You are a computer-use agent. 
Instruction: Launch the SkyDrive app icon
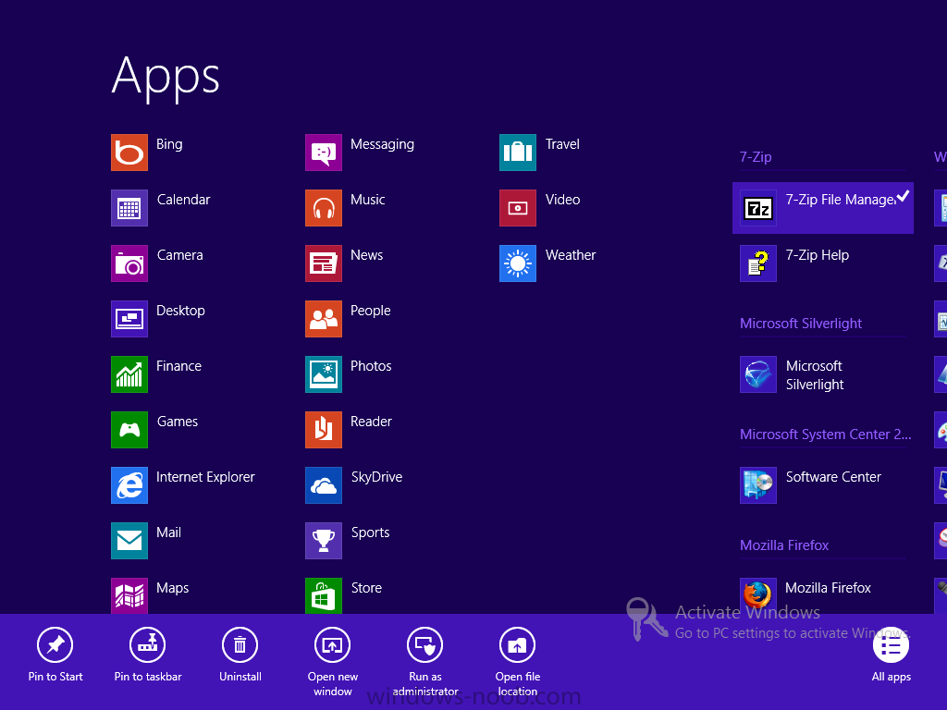324,485
